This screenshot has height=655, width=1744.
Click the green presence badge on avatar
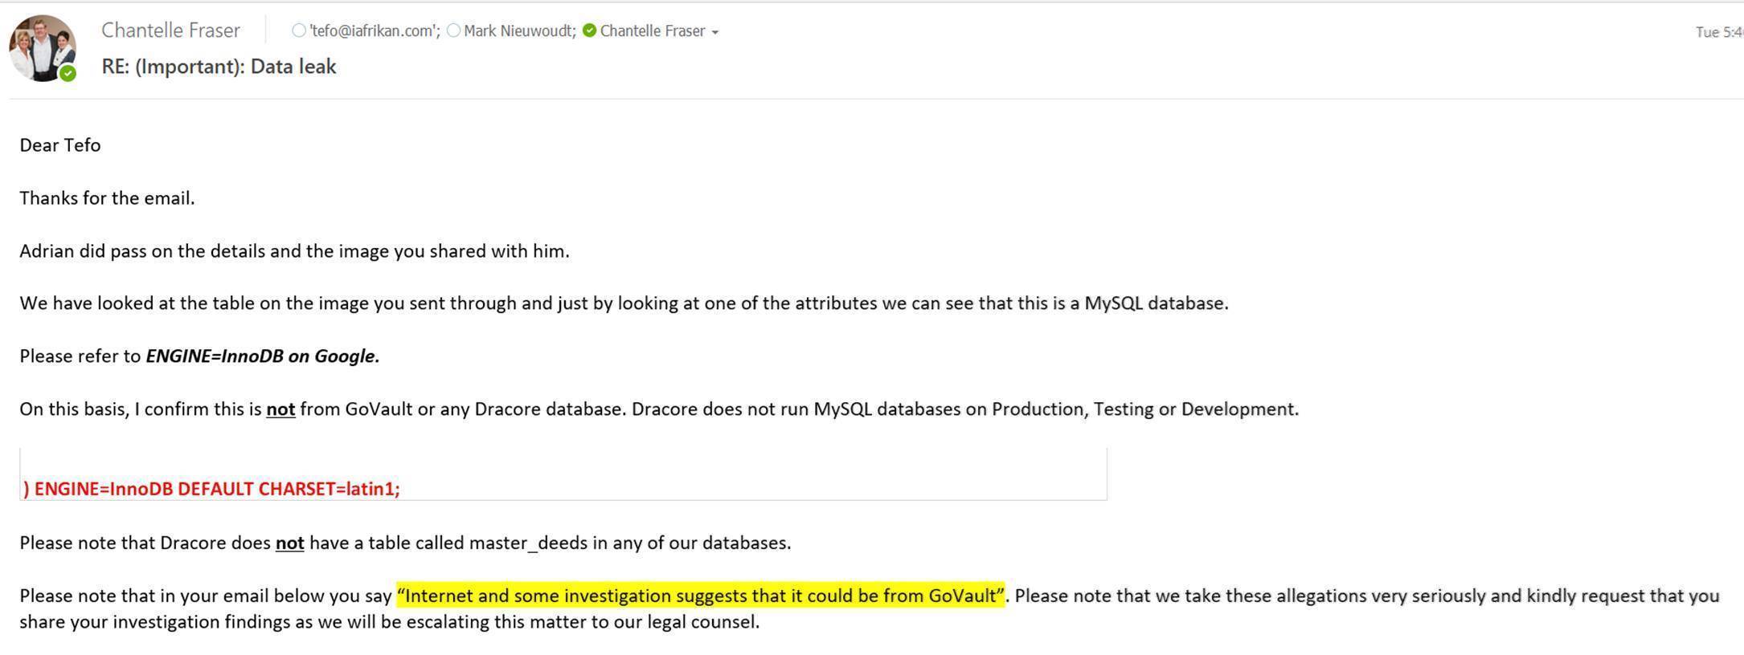[x=68, y=73]
